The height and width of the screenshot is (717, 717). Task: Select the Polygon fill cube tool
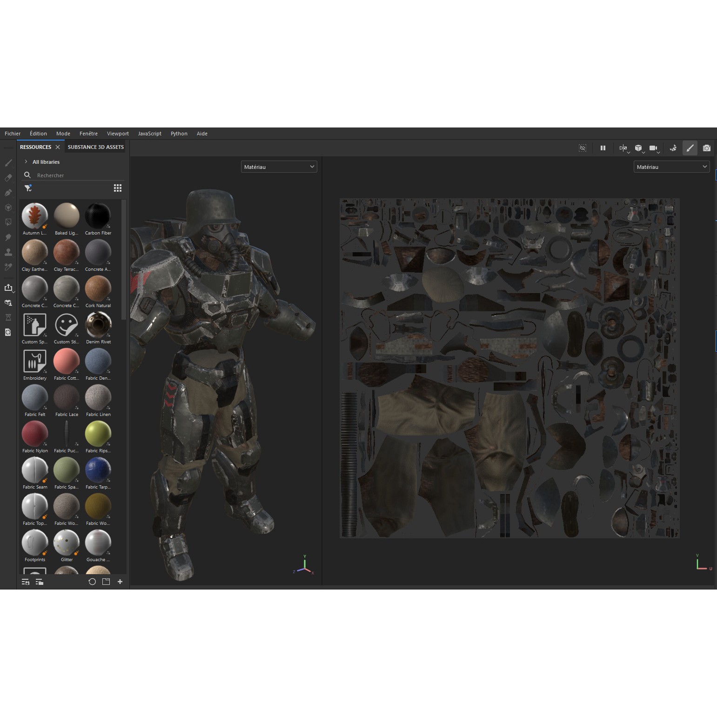(x=8, y=208)
